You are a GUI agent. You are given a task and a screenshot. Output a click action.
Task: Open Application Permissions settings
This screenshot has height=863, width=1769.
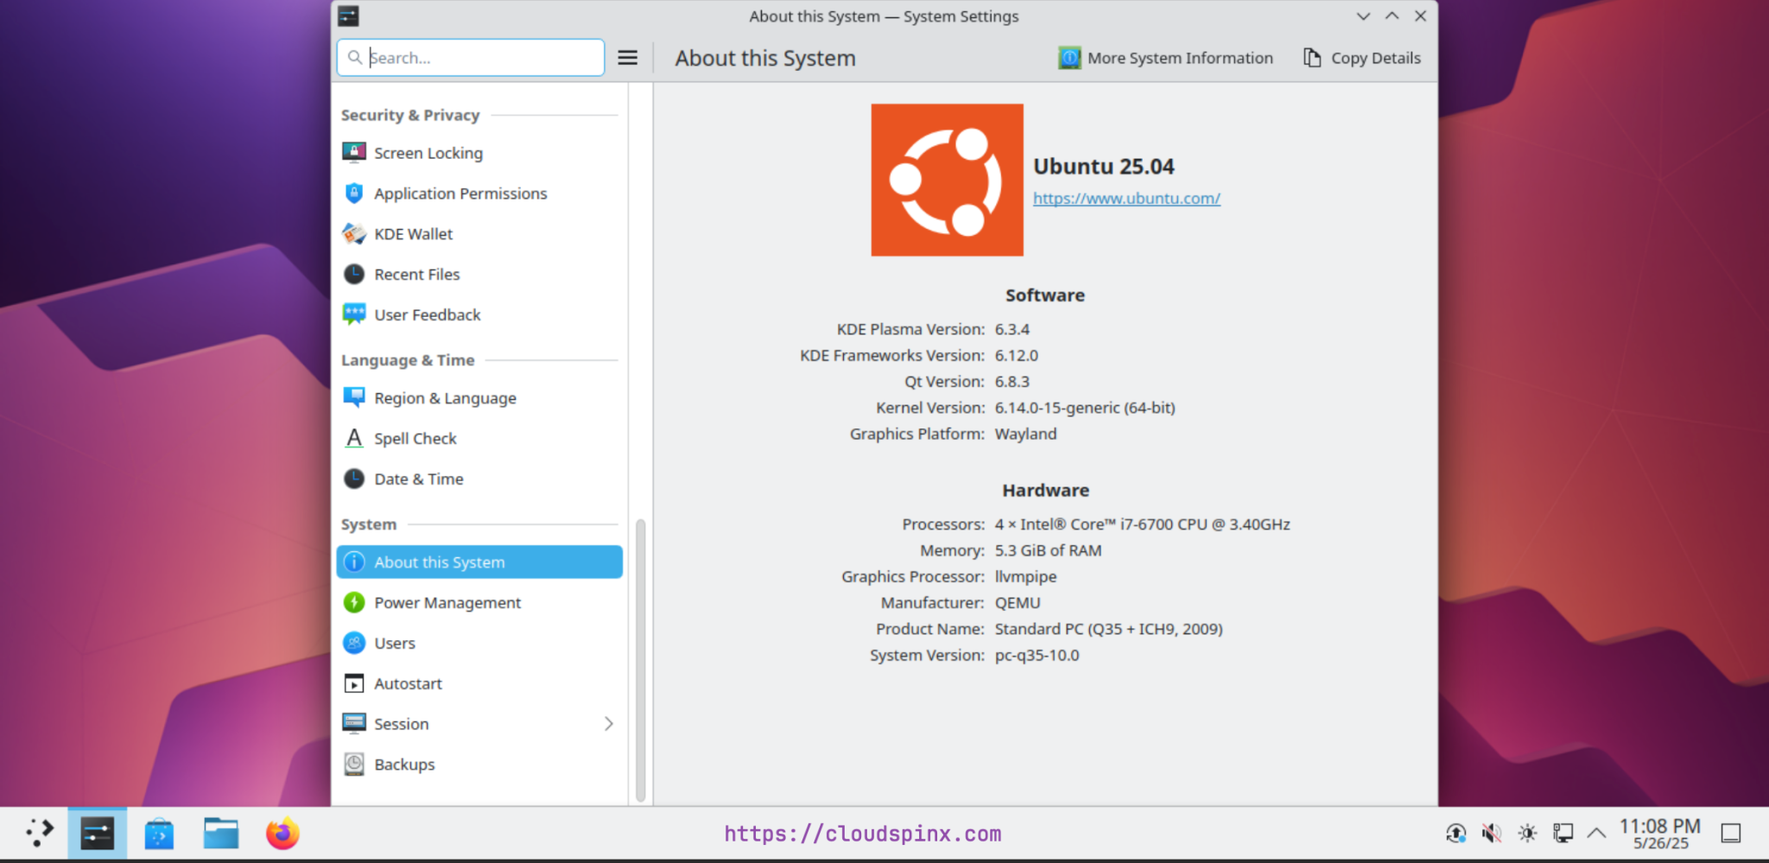[460, 193]
